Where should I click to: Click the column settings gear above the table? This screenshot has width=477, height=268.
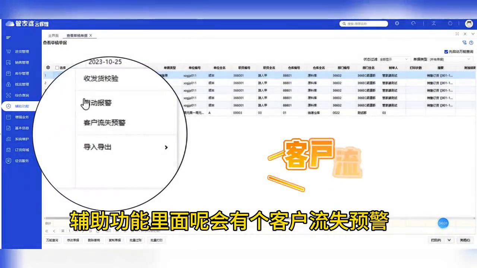pyautogui.click(x=48, y=67)
